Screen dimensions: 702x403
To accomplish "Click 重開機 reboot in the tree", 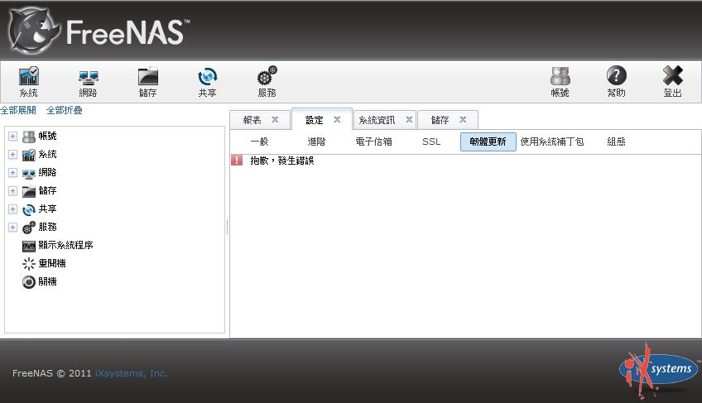I will coord(51,263).
